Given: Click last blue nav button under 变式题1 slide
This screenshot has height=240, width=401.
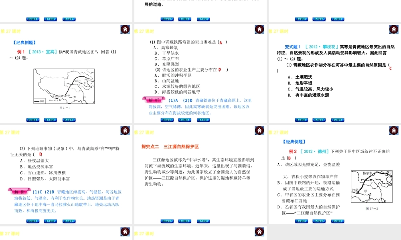Looking at the screenshot, I should click(338, 120).
